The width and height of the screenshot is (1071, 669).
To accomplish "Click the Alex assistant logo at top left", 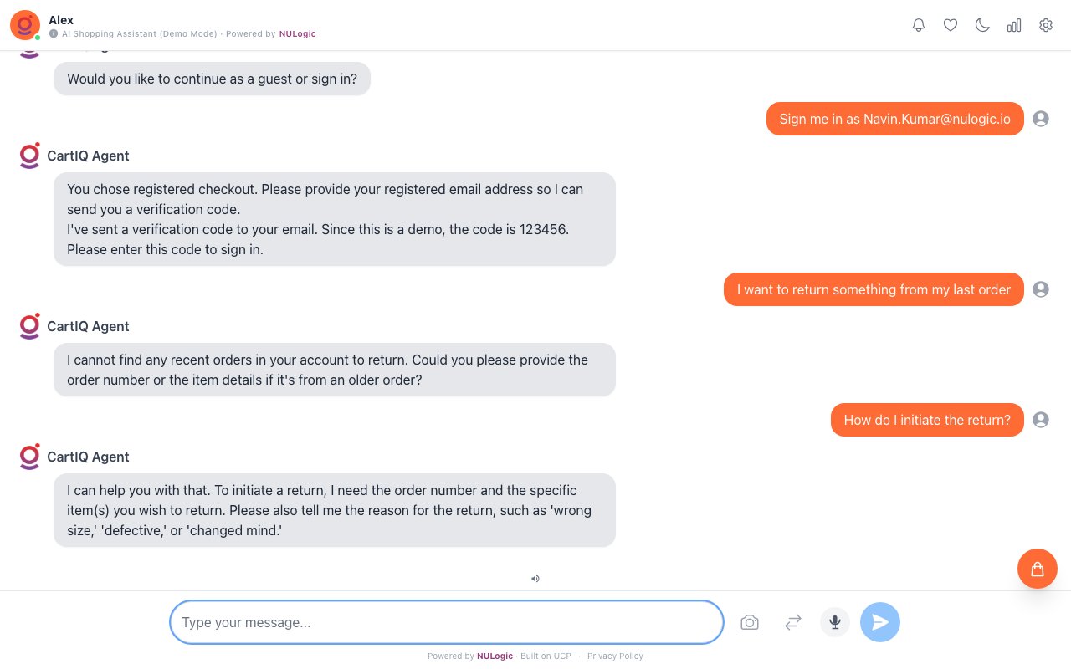I will pos(24,25).
